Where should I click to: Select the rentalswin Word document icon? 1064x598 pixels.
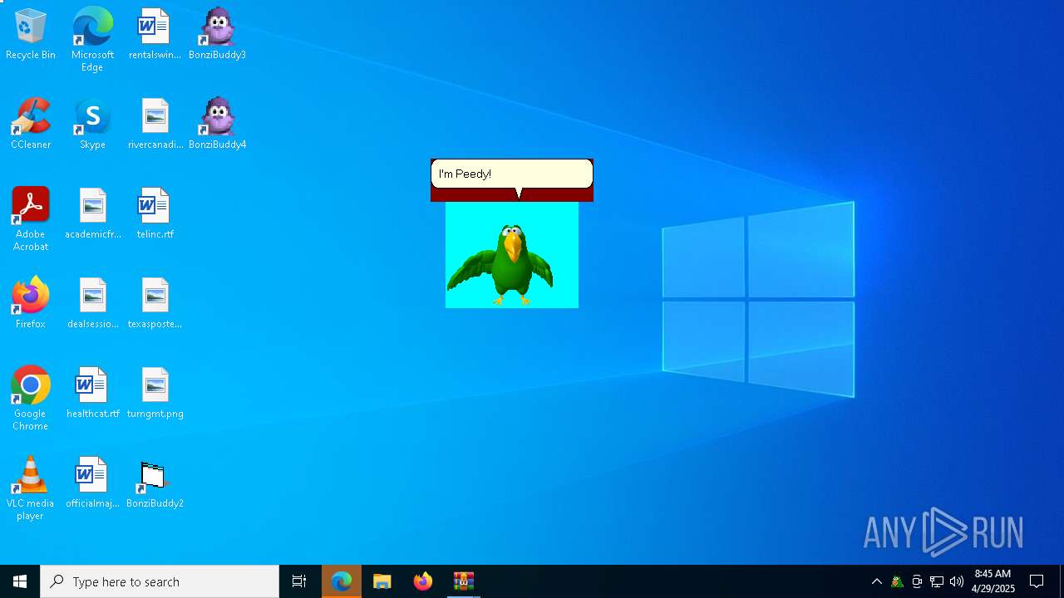coord(155,35)
